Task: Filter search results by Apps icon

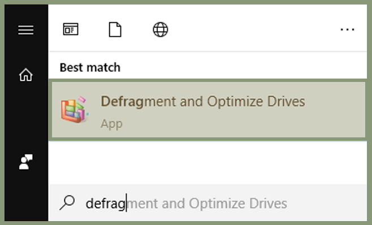Action: [71, 29]
